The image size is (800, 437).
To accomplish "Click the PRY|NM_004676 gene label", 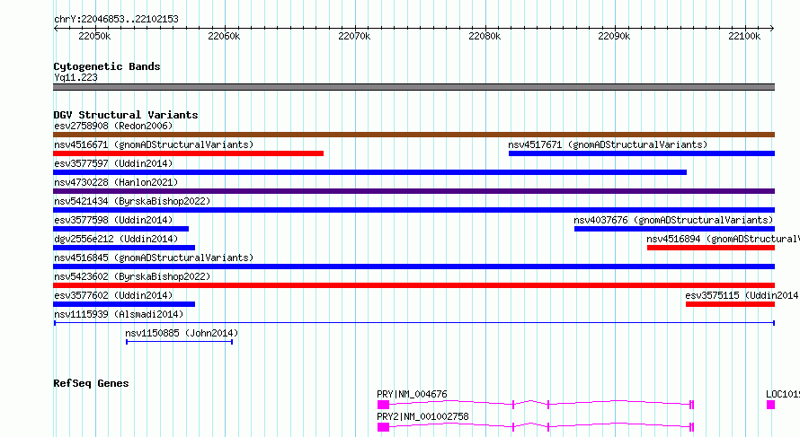I will [x=412, y=394].
